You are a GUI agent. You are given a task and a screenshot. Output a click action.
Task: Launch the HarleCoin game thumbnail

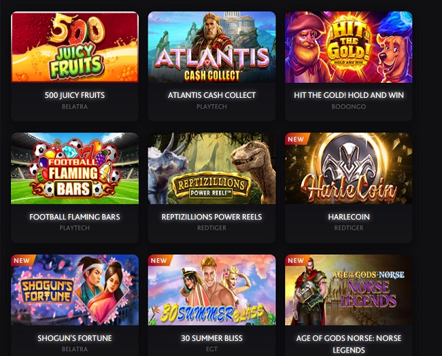349,168
